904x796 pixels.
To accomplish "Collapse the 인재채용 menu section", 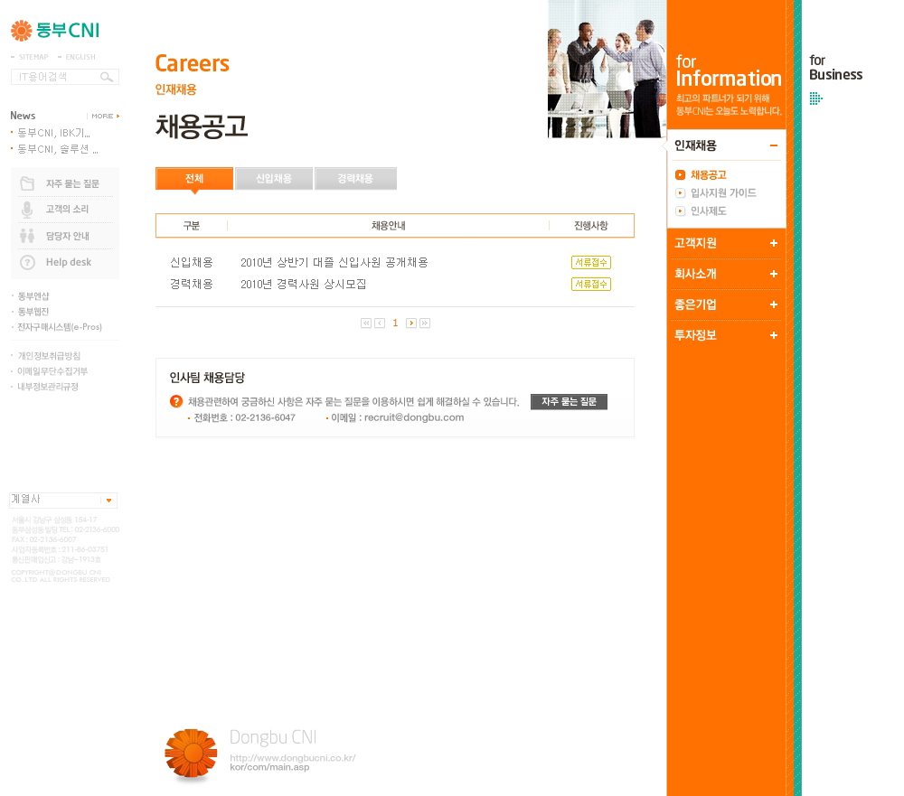I will point(773,145).
